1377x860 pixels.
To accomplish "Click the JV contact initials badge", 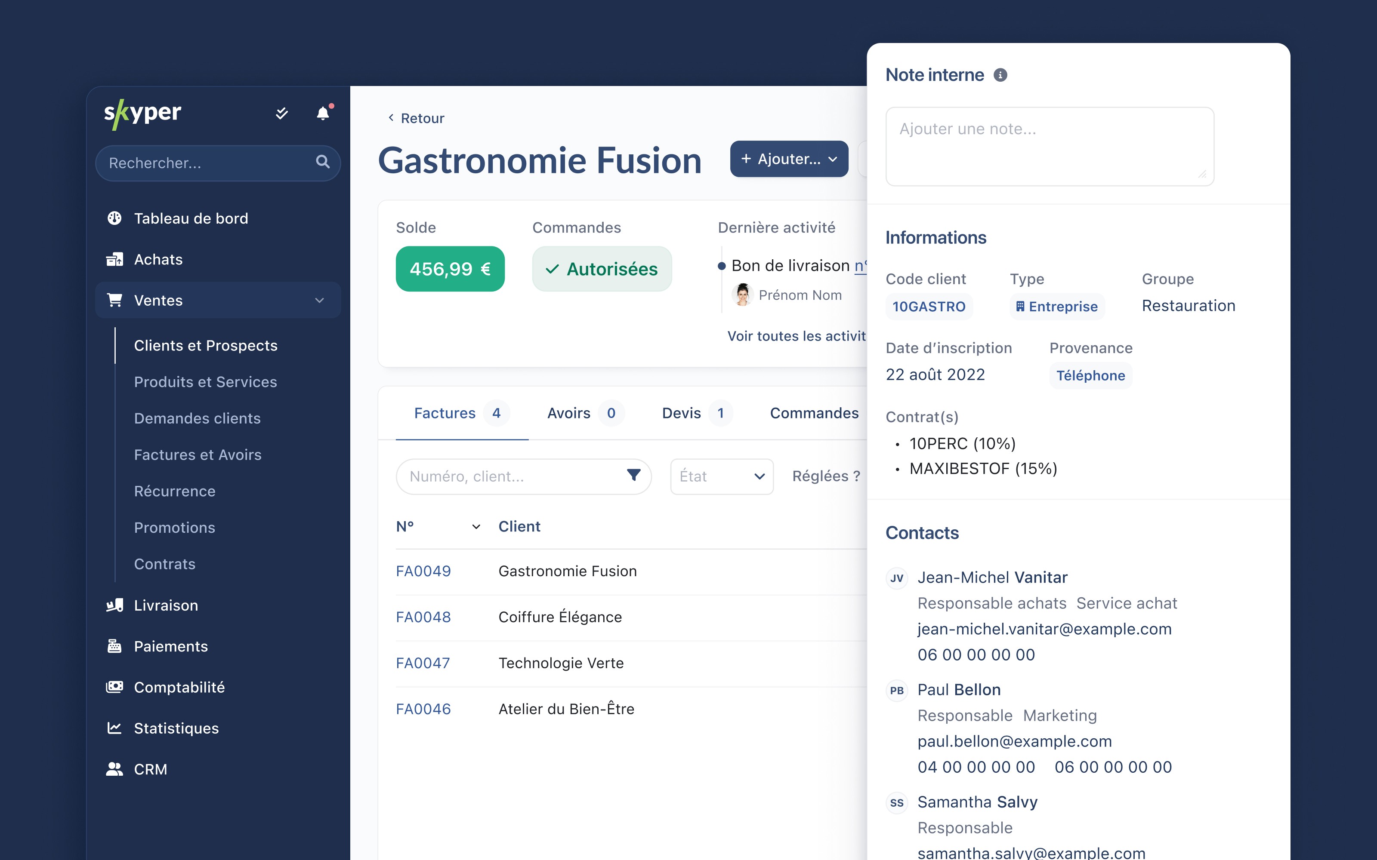I will (x=897, y=578).
